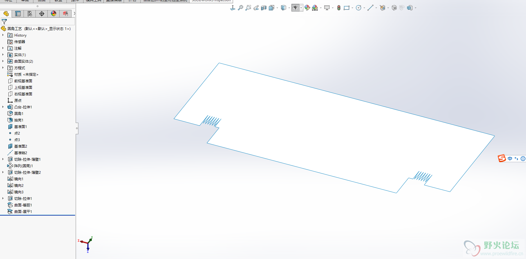526x259 pixels.
Task: Click the traffic light rebuild icon
Action: tap(339, 8)
